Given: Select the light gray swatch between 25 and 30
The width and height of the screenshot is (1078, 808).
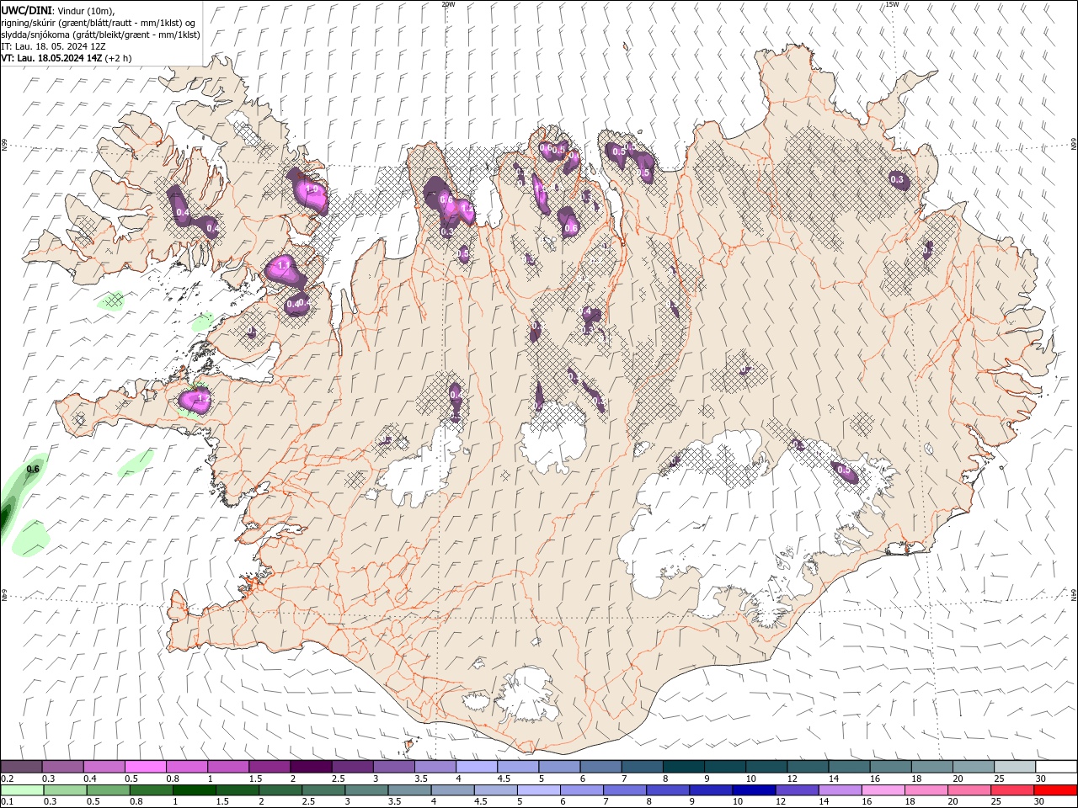Looking at the screenshot, I should [x=1015, y=767].
